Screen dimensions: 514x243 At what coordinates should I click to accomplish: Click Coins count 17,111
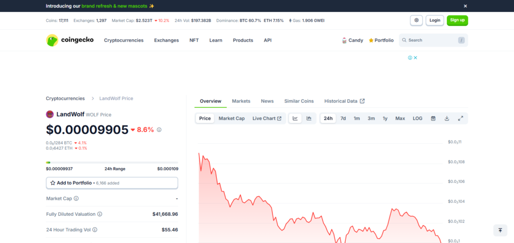pyautogui.click(x=64, y=20)
